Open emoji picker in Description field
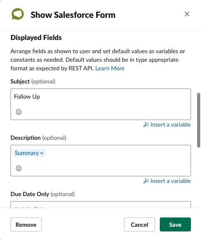This screenshot has height=240, width=201. (x=19, y=168)
